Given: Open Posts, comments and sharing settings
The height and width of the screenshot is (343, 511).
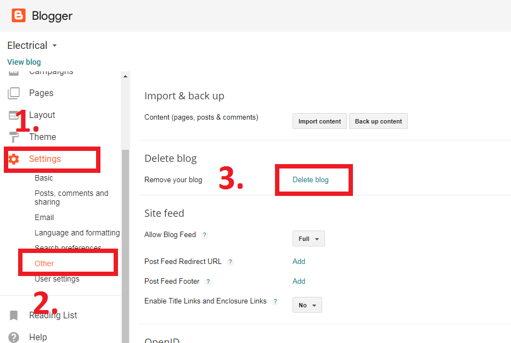Looking at the screenshot, I should [71, 198].
